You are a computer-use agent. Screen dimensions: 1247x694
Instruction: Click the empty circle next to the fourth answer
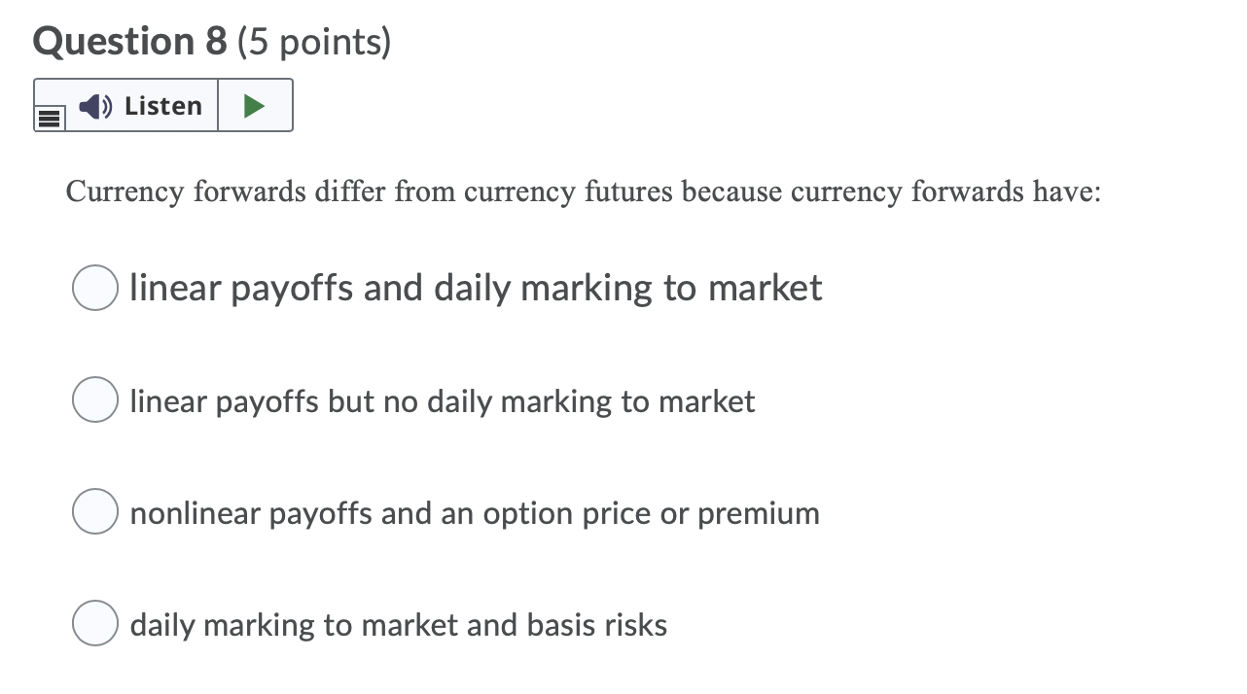pos(94,623)
